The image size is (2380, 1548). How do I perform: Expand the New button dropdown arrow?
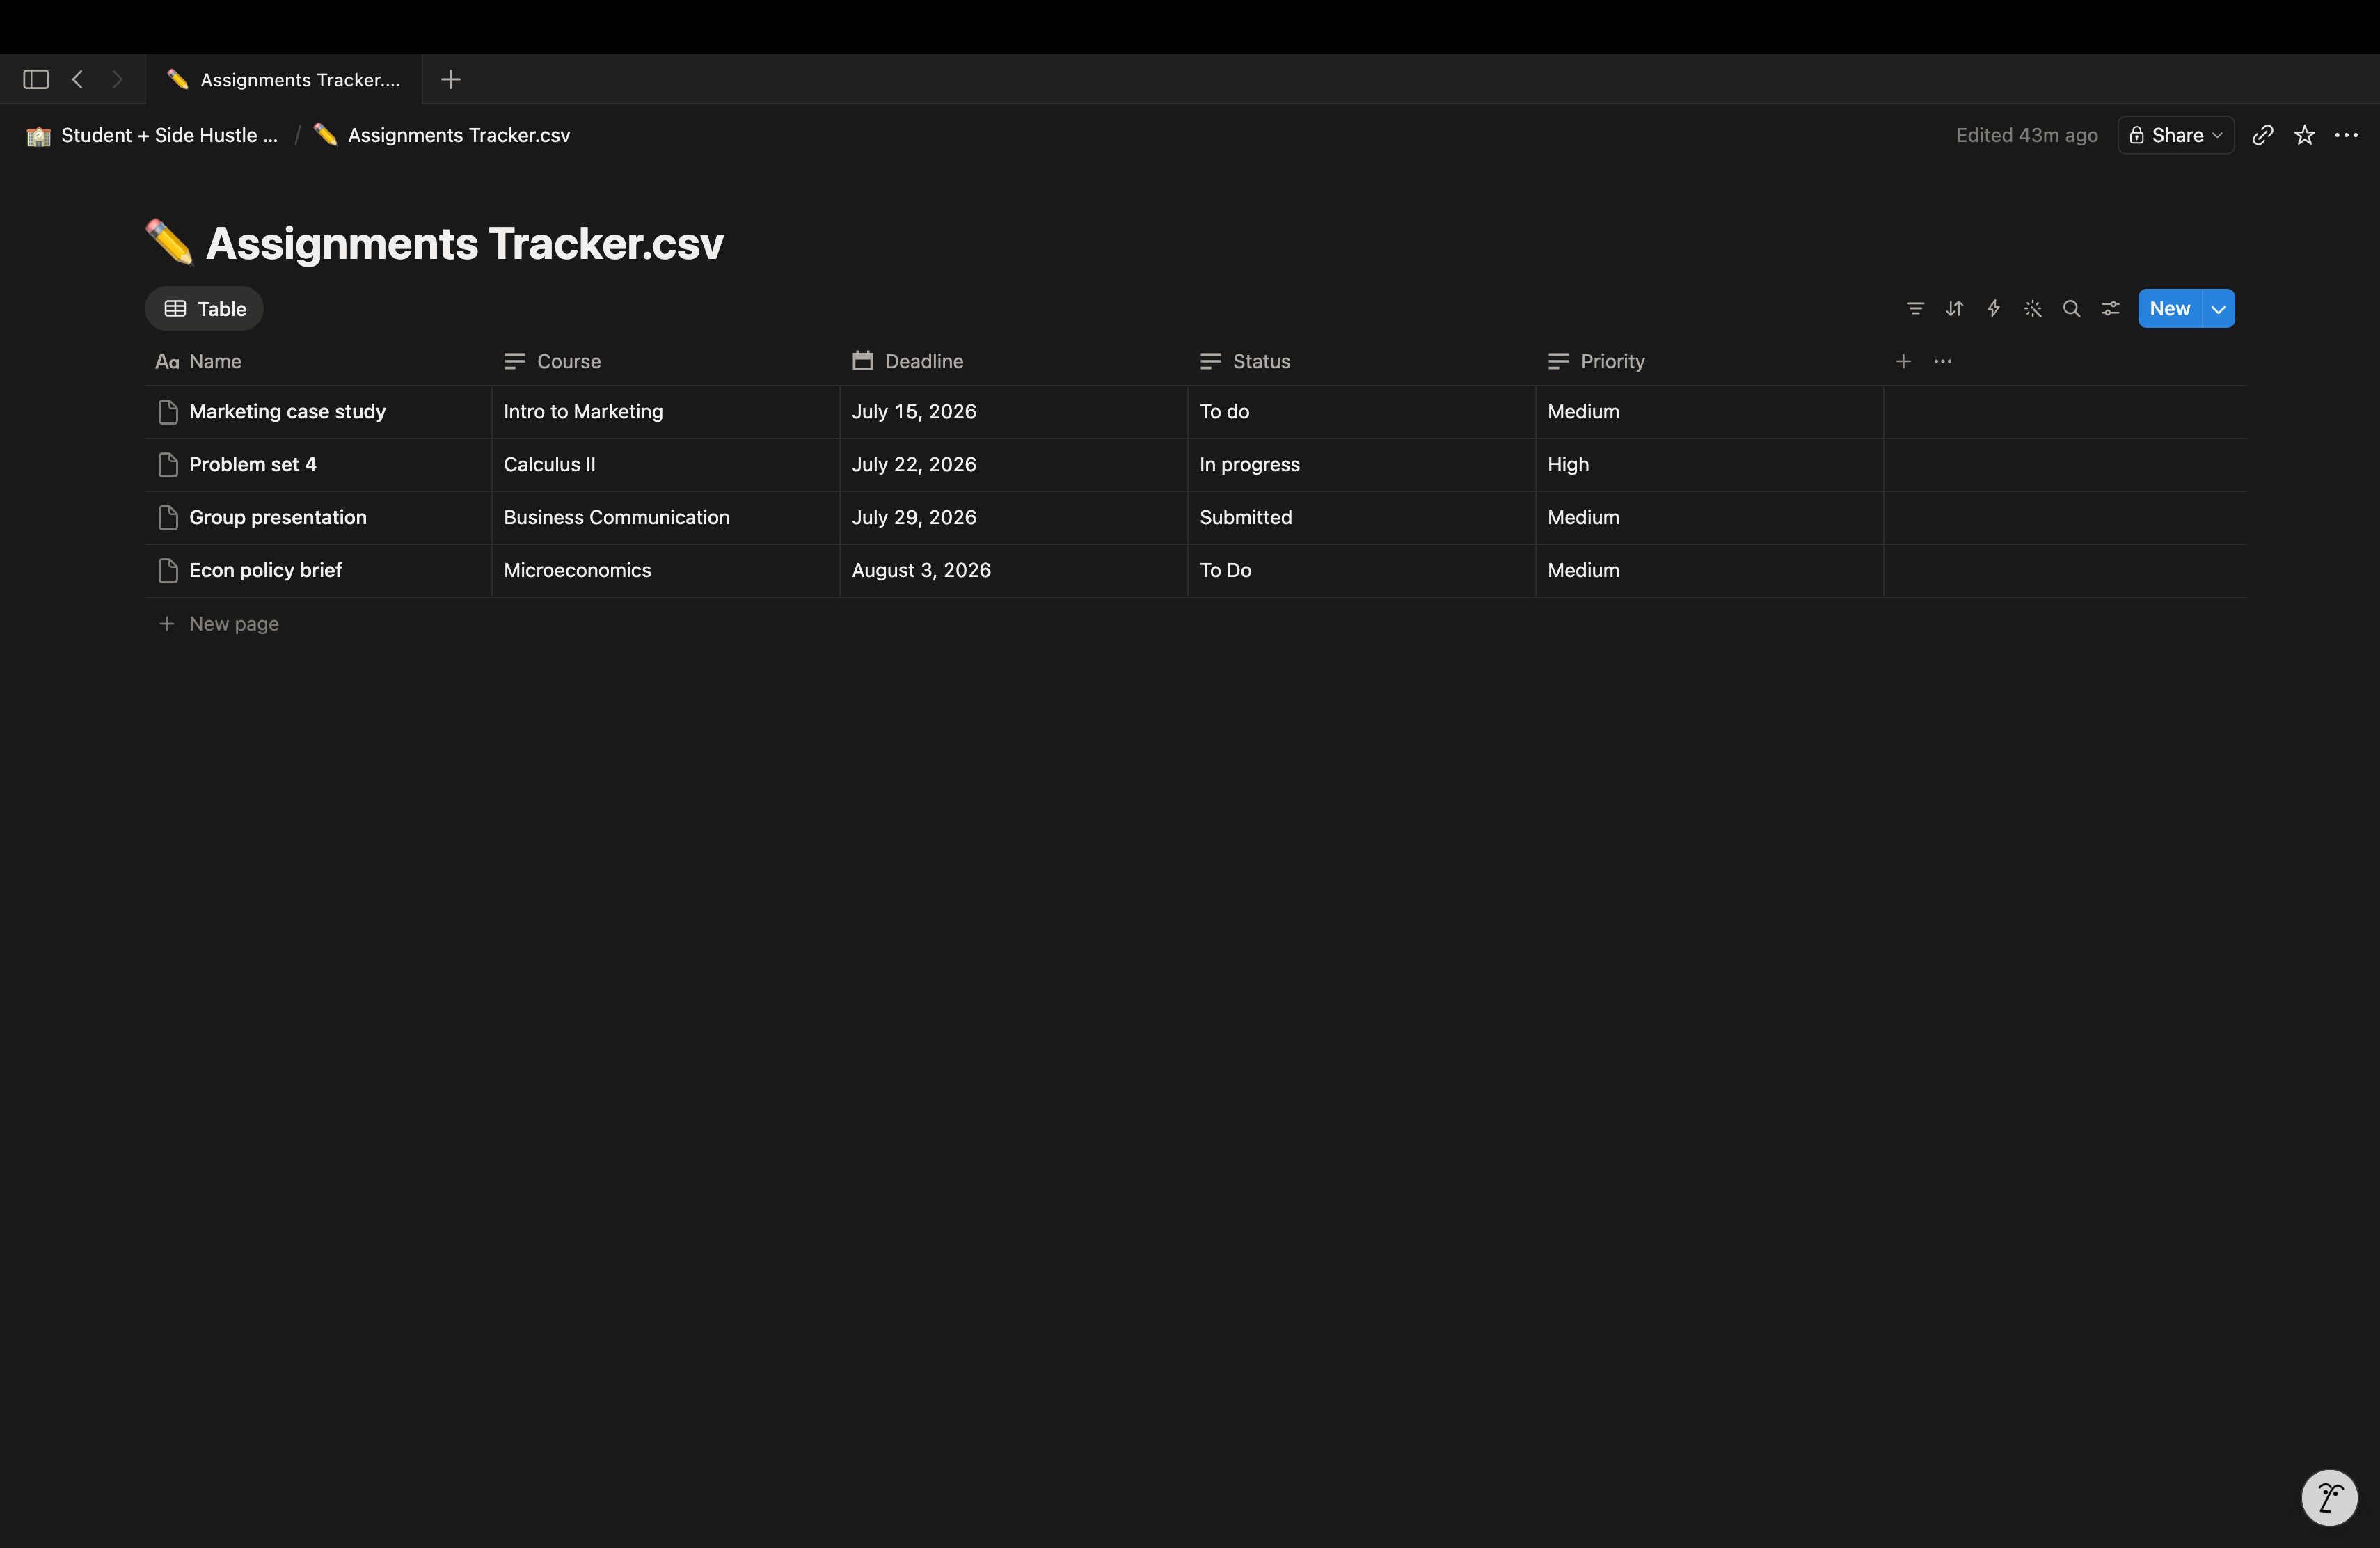[x=2218, y=309]
